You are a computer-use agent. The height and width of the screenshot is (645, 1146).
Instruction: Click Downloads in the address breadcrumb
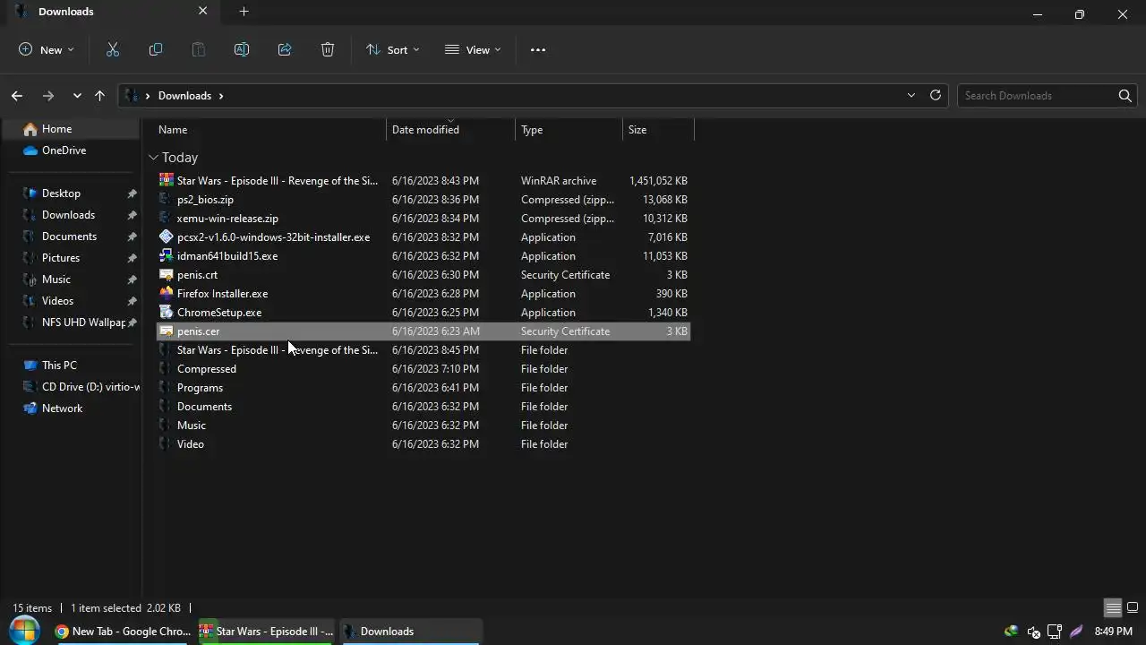point(184,96)
